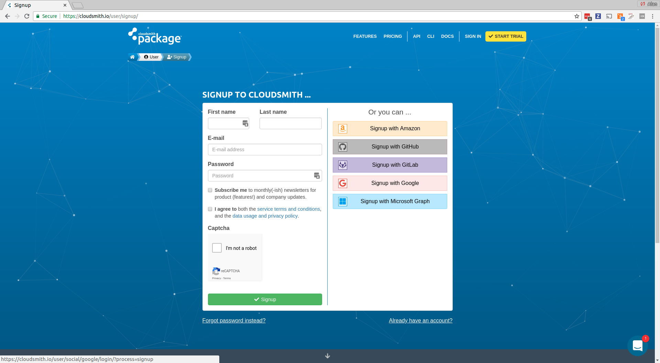Click the green Secure padlock icon

pyautogui.click(x=38, y=16)
